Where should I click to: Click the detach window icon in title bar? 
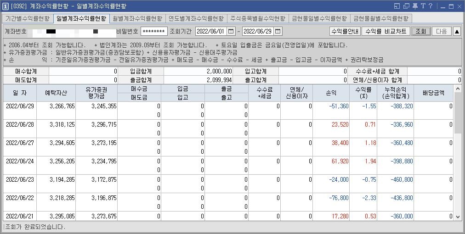(x=406, y=6)
